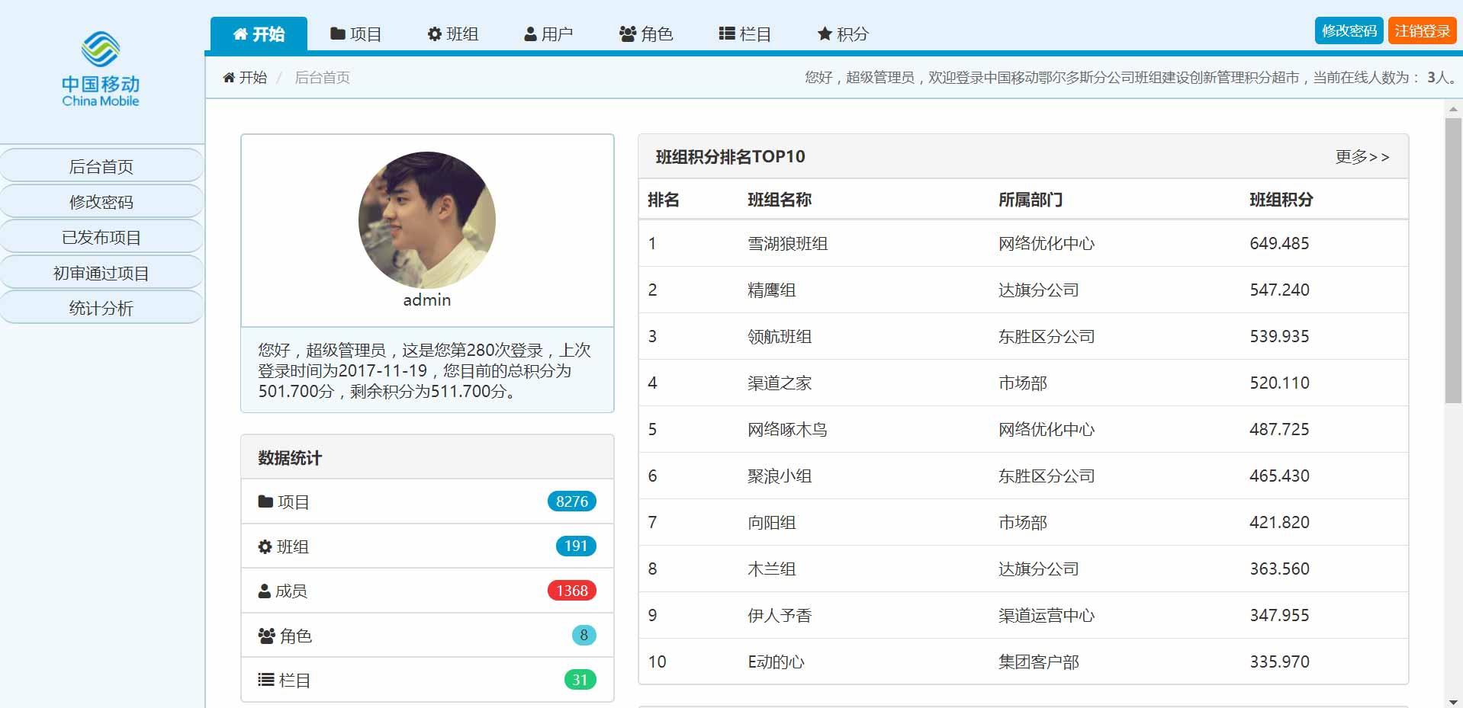This screenshot has height=708, width=1463.
Task: Switch to the 用户 tab
Action: click(548, 34)
